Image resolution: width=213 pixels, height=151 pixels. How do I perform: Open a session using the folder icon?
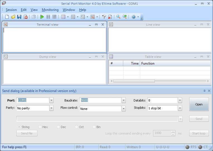[x=13, y=17]
